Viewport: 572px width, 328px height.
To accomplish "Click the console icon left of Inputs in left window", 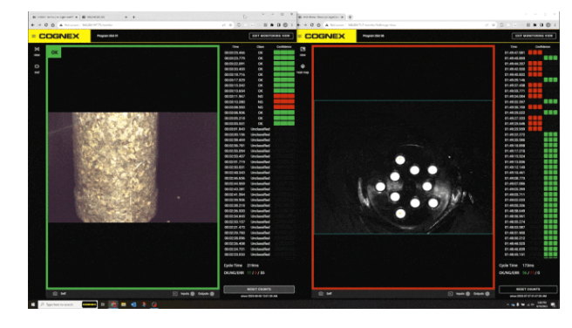I will pos(175,293).
